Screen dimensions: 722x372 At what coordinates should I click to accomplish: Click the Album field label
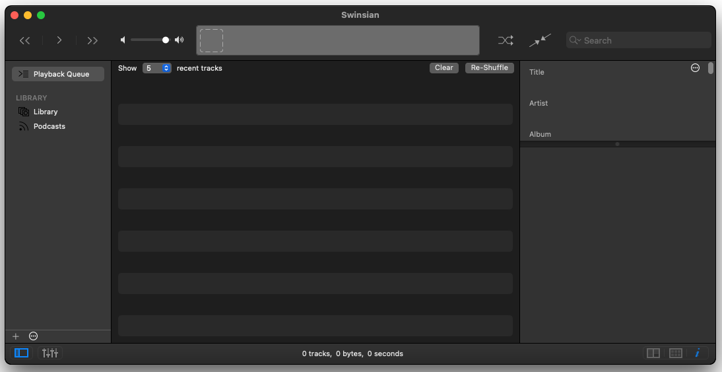(540, 134)
